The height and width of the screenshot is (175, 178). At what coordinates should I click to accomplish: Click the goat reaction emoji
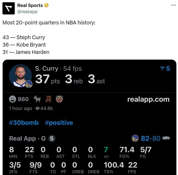37,99
